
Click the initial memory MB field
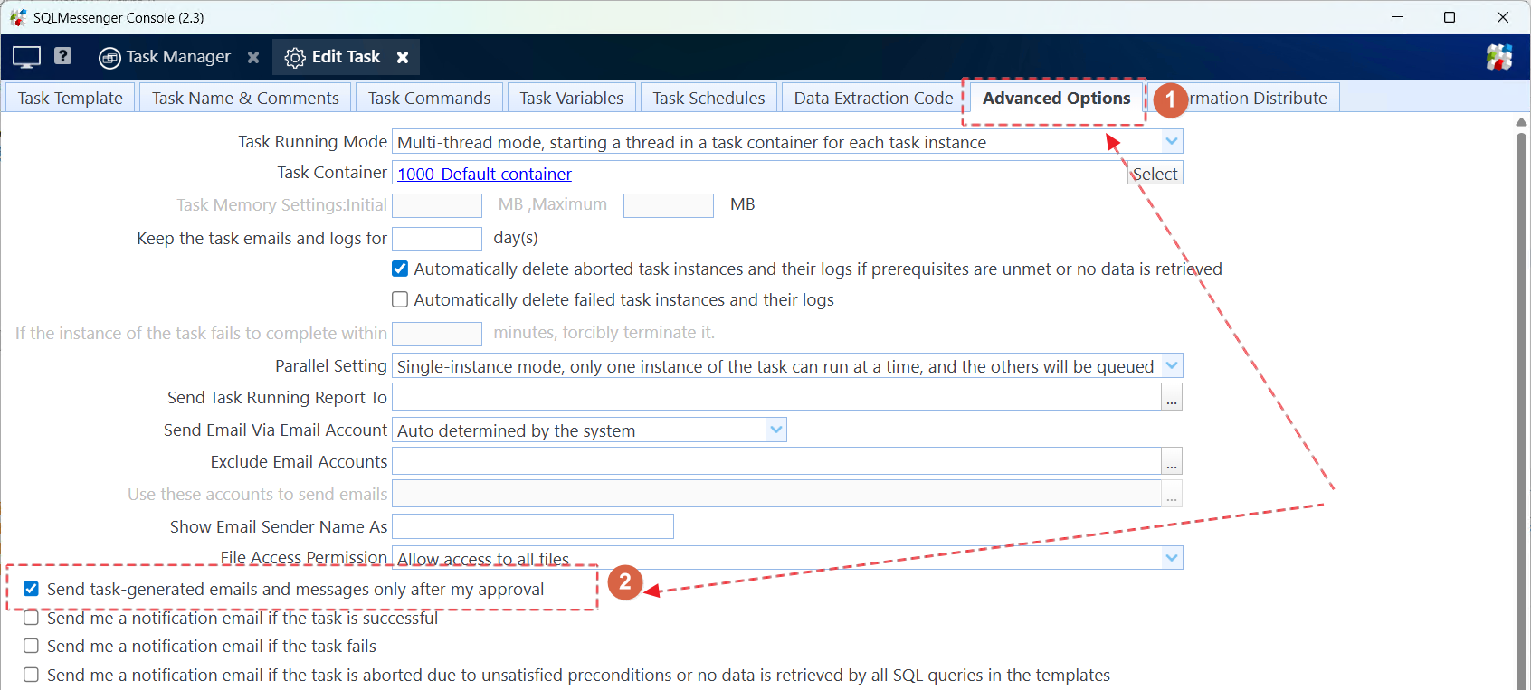437,205
